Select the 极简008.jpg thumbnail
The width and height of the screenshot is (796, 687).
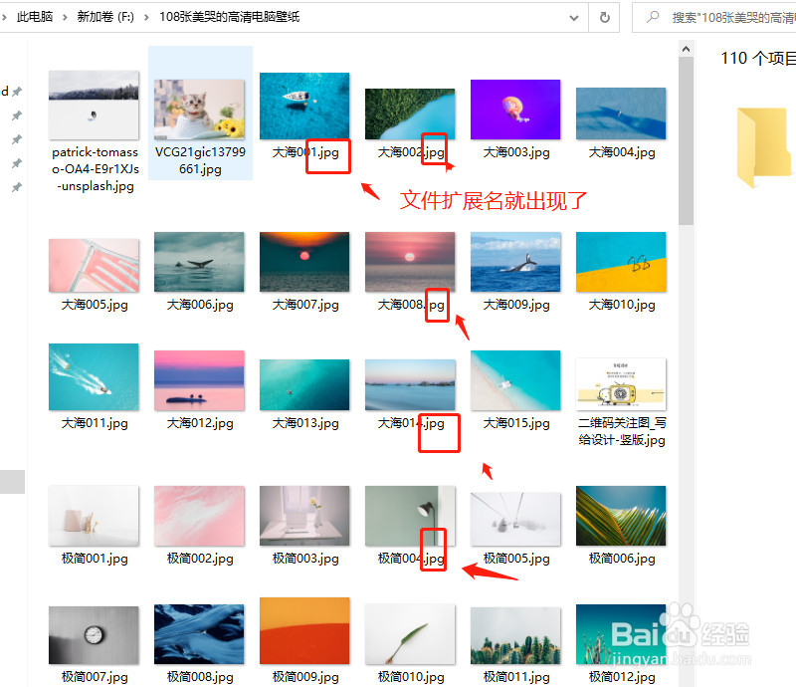(199, 634)
